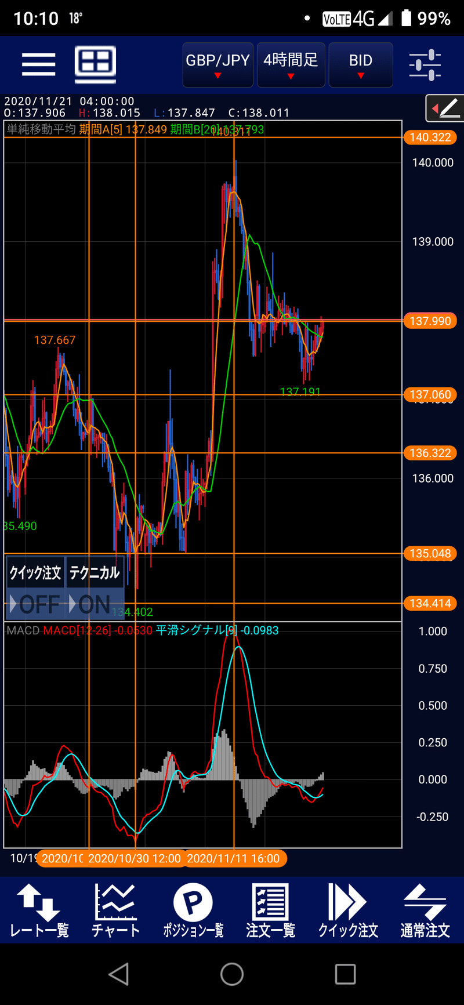Select the 2020/11/11 16:00 date marker
This screenshot has height=1005, width=464.
tap(234, 858)
